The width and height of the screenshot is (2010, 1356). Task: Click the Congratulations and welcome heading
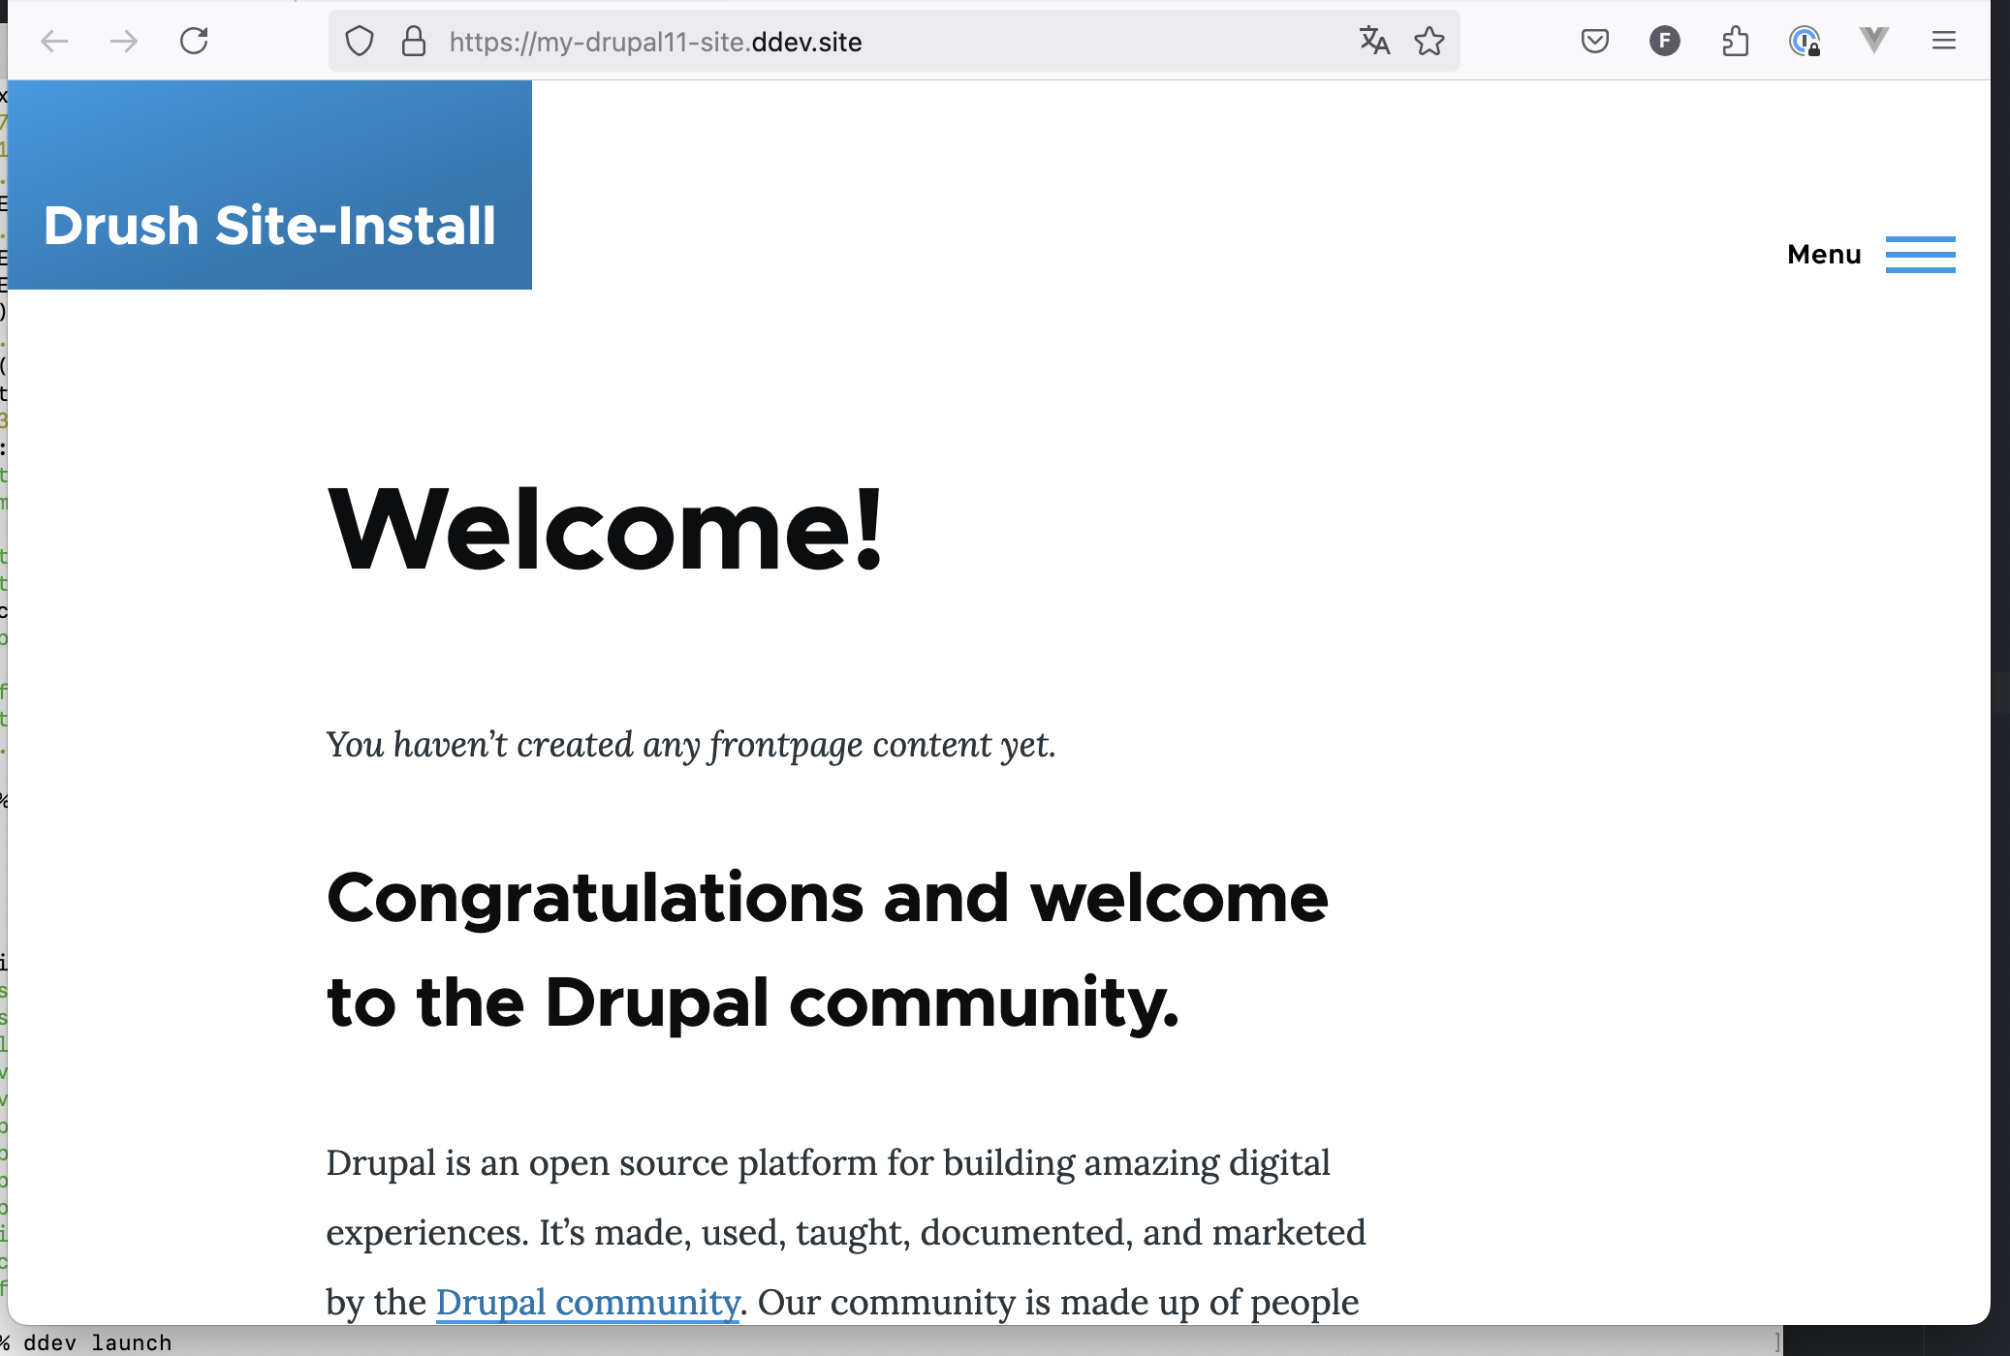pyautogui.click(x=827, y=949)
